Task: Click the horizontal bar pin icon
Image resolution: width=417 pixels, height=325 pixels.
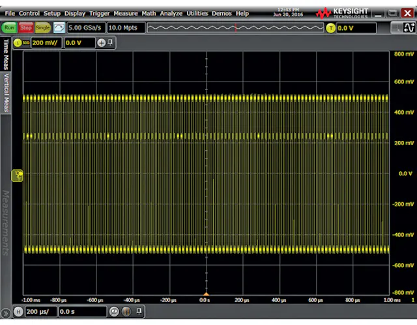Action: coord(139,311)
